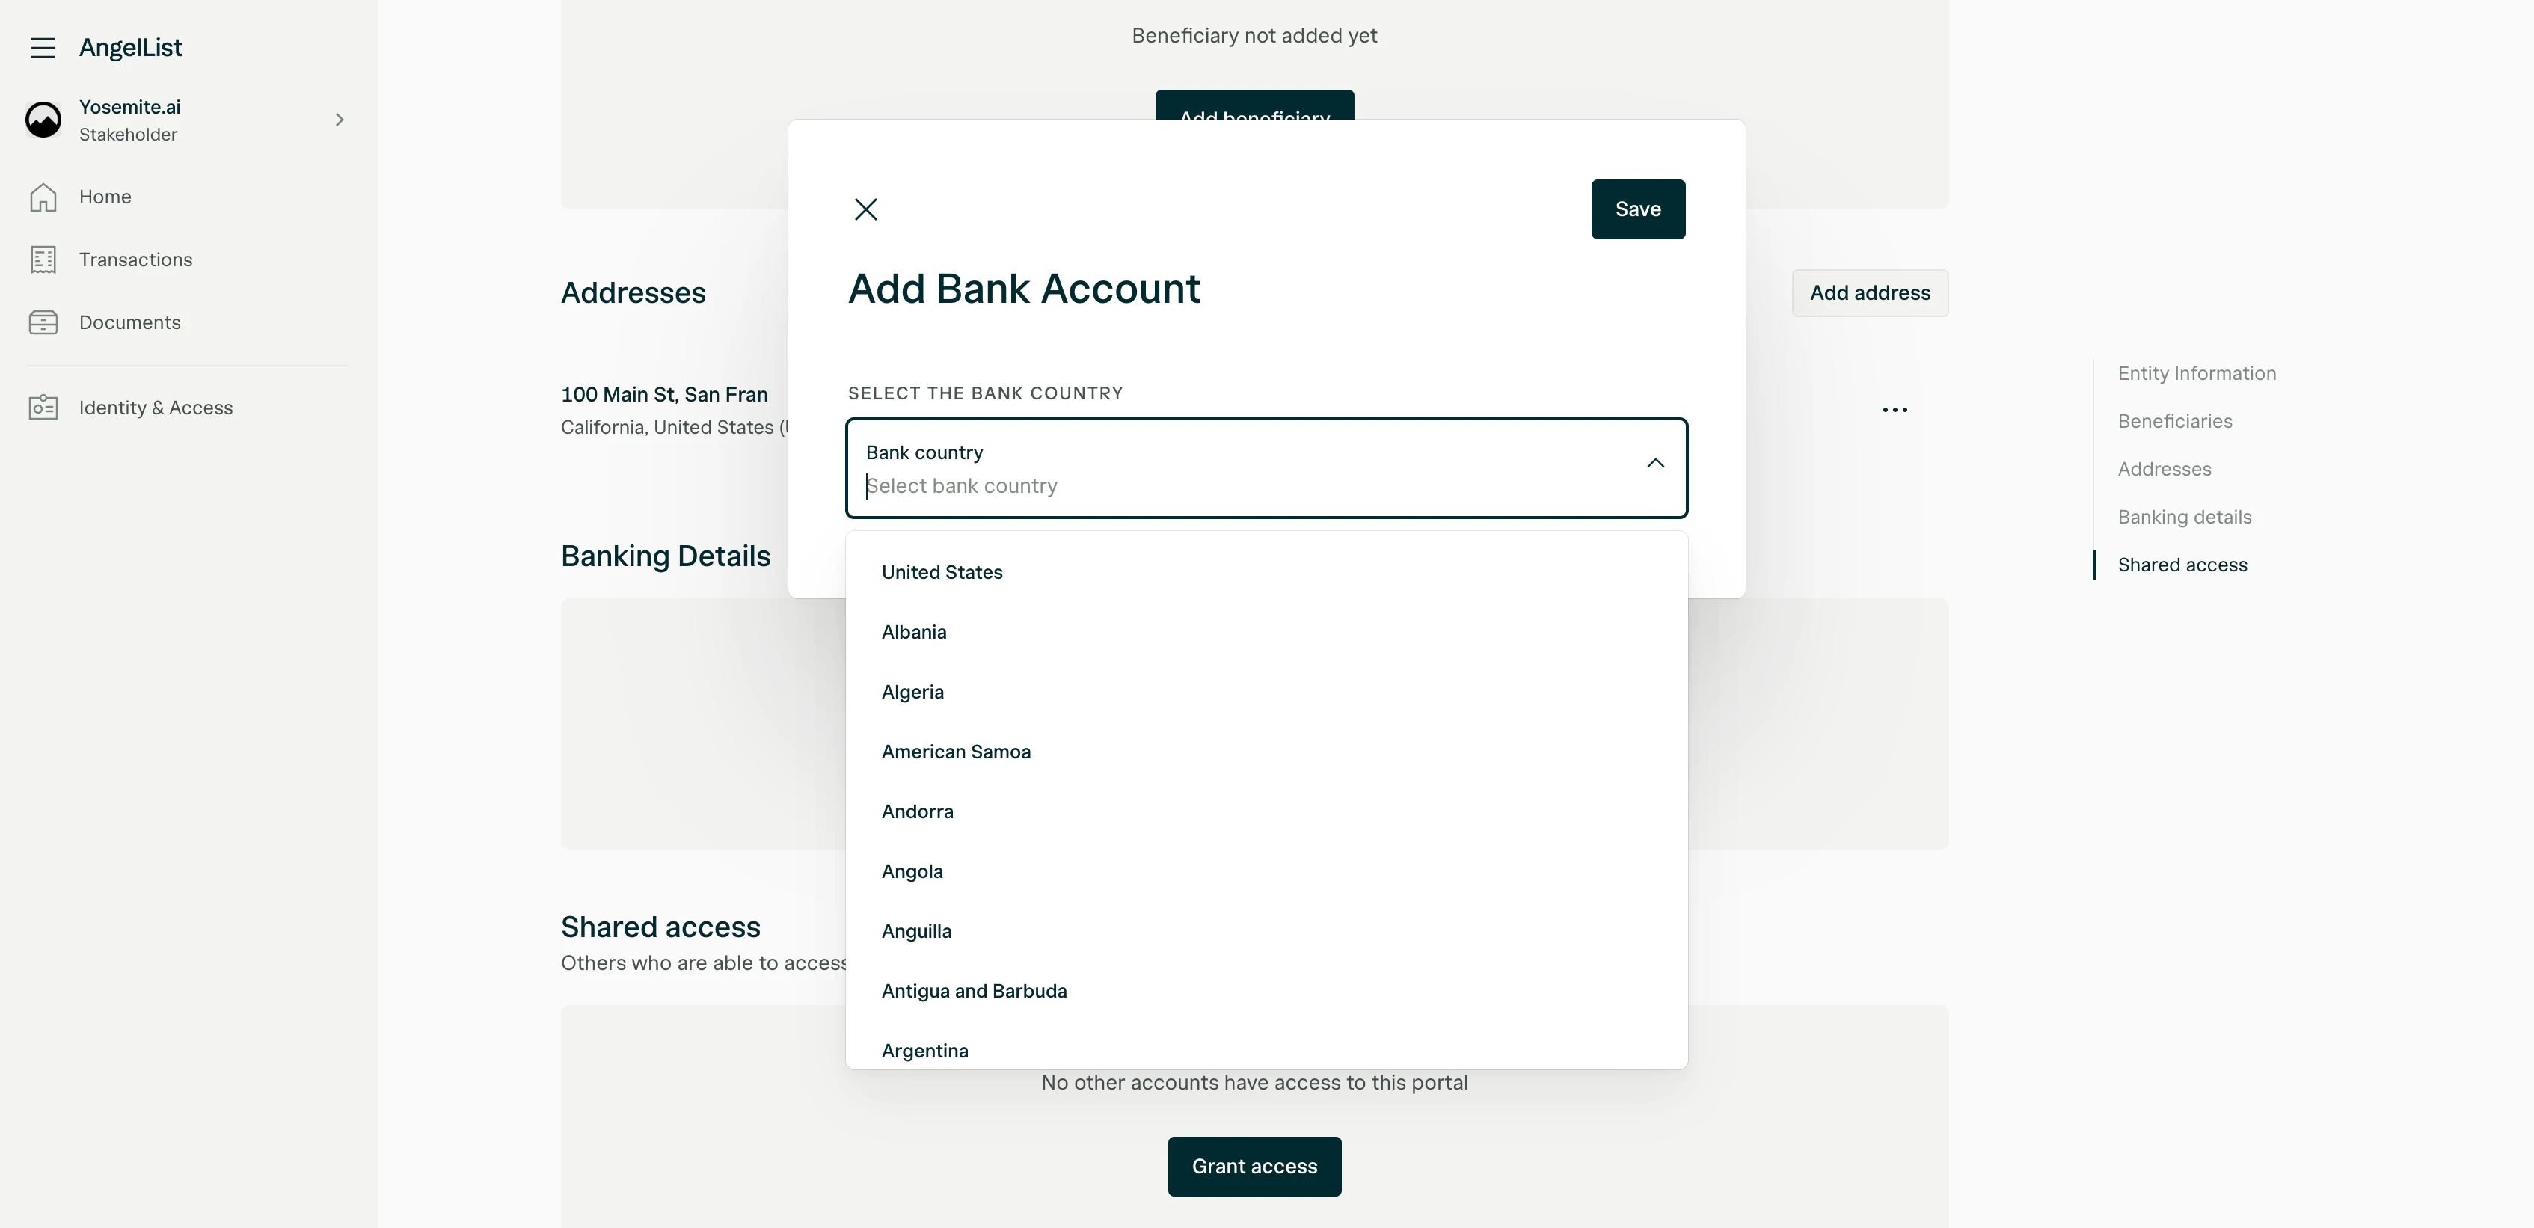The height and width of the screenshot is (1228, 2534).
Task: Click the Home sidebar icon
Action: point(43,197)
